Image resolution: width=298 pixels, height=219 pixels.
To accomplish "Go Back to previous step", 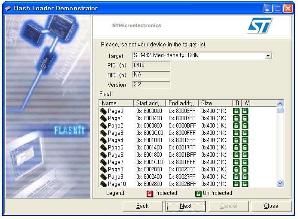I will tap(142, 206).
